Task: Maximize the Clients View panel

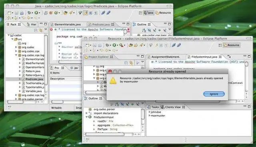Action: (249, 107)
